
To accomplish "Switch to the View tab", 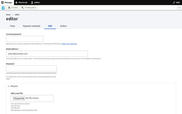I will click(x=12, y=26).
